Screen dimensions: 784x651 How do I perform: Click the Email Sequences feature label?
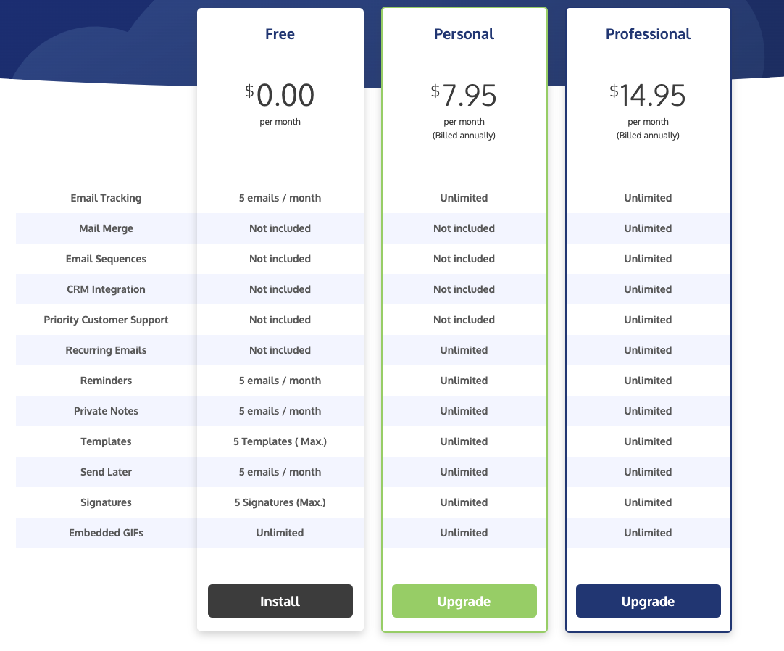tap(106, 259)
